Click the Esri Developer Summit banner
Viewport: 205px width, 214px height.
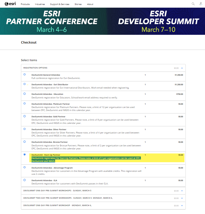[x=158, y=21]
